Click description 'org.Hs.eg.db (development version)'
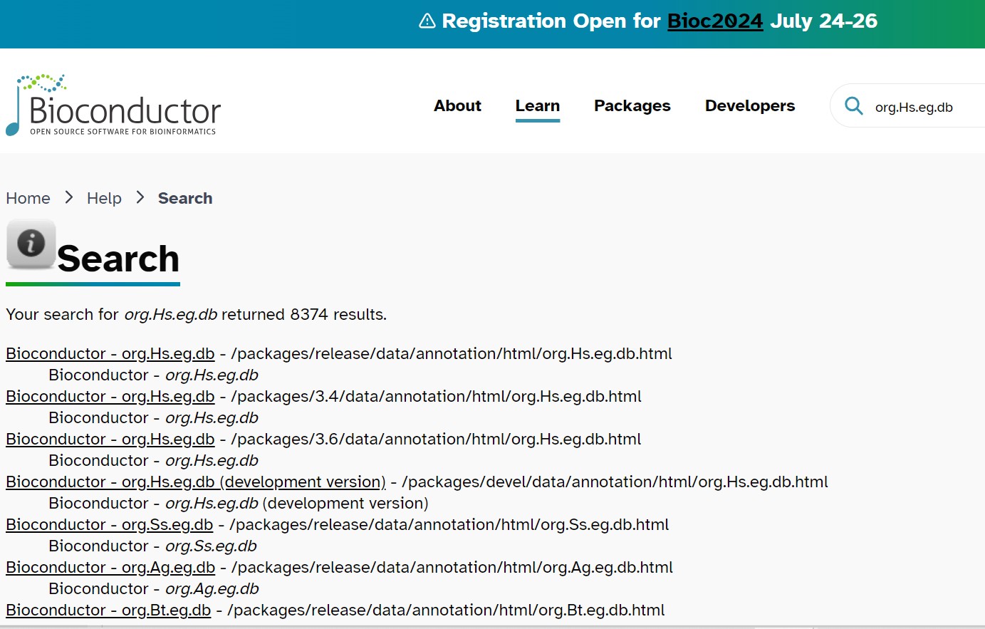Viewport: 985px width, 629px height. pyautogui.click(x=297, y=503)
